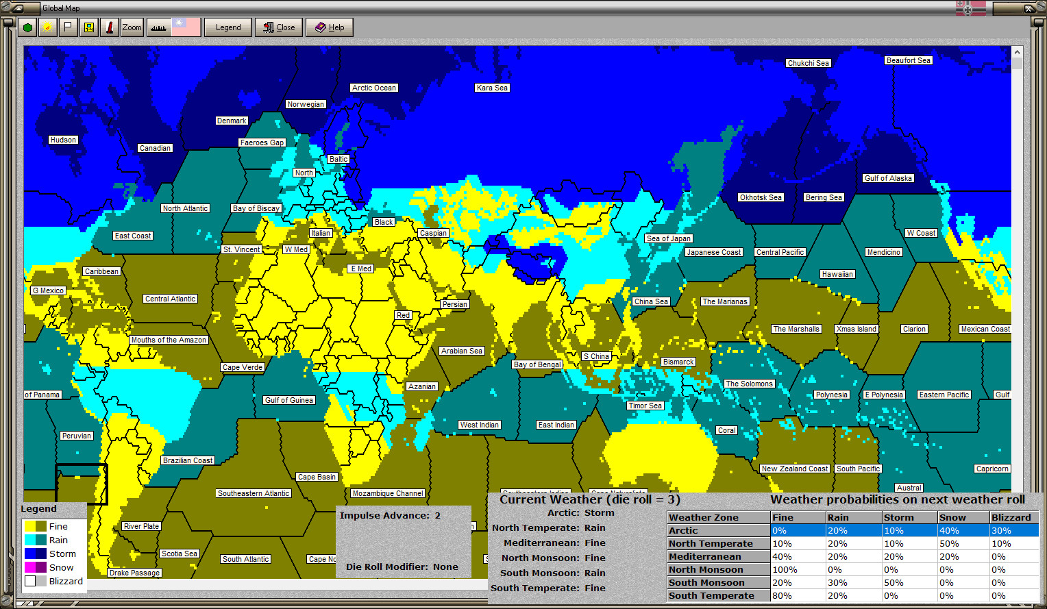Click the yellow sun weather icon
The width and height of the screenshot is (1047, 609).
tap(47, 27)
